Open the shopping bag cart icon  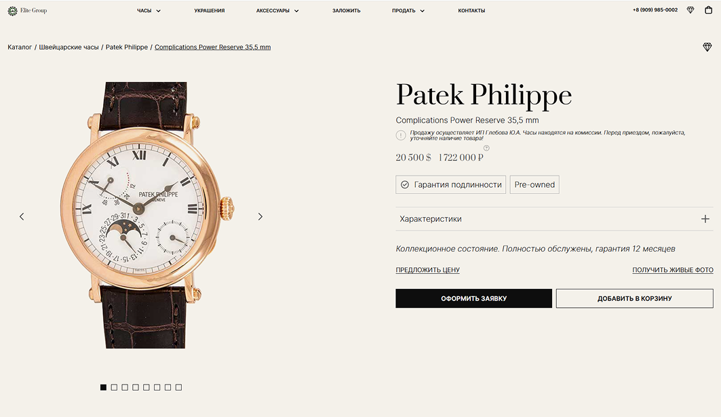click(x=709, y=9)
